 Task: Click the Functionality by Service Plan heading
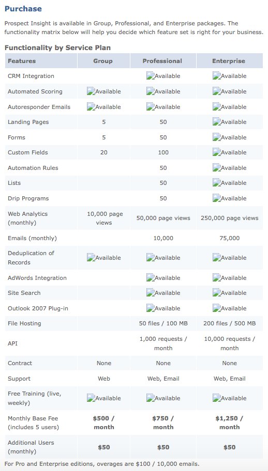[57, 48]
